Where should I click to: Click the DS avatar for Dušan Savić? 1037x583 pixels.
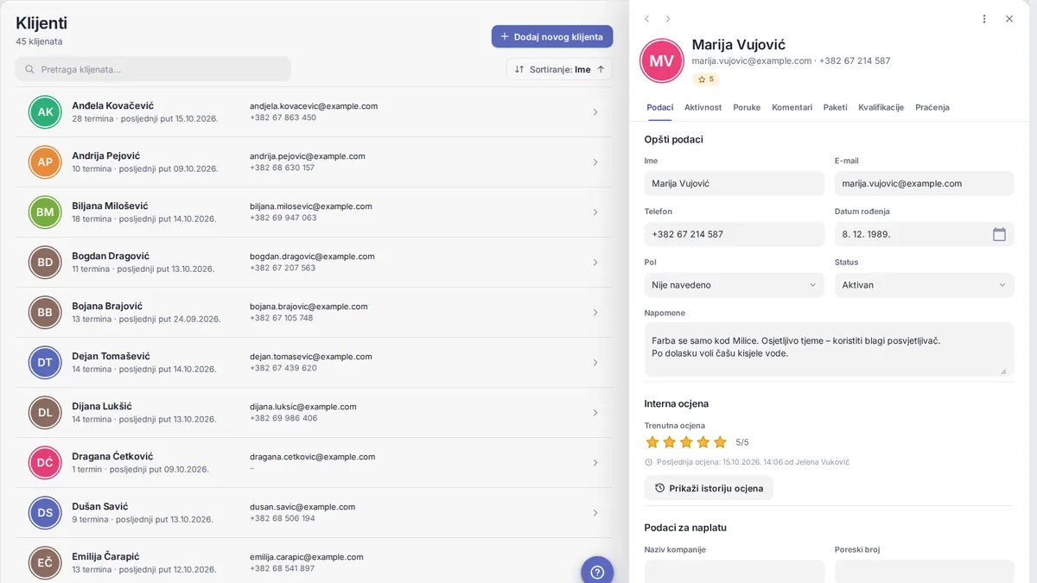tap(45, 513)
